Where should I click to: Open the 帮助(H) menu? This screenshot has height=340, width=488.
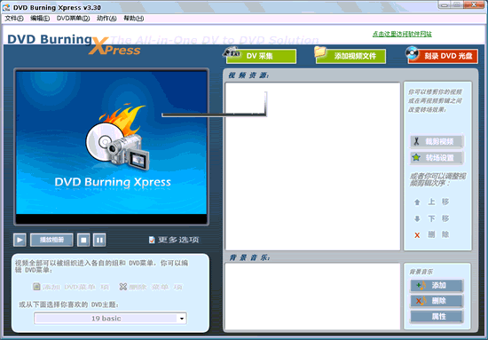pyautogui.click(x=133, y=19)
